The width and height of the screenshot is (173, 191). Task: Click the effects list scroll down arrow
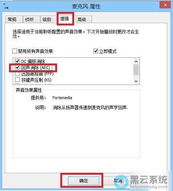pos(136,81)
